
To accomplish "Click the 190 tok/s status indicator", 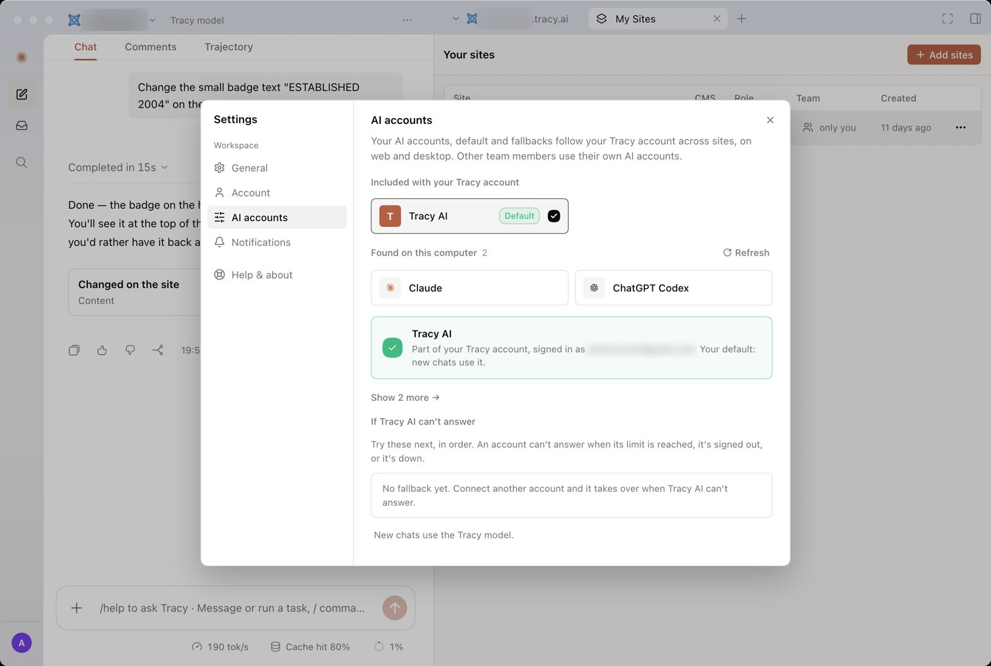I will coord(220,647).
